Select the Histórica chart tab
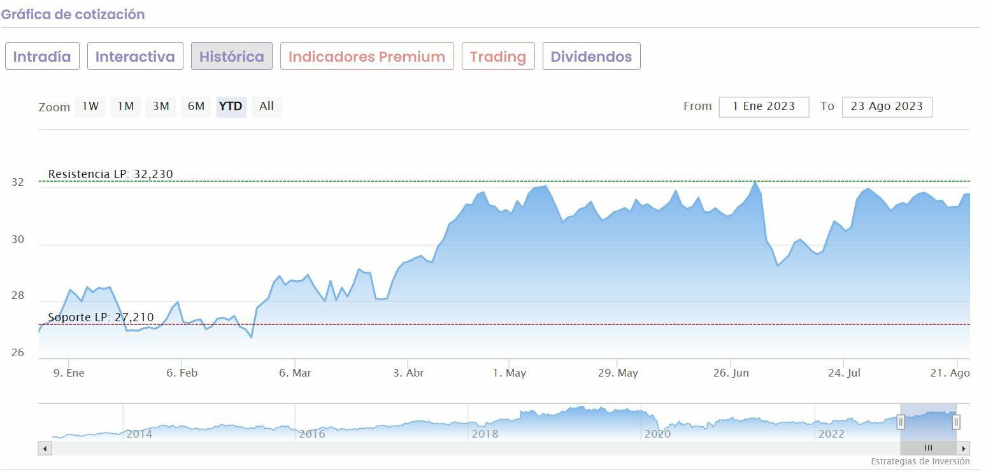993x472 pixels. 232,56
